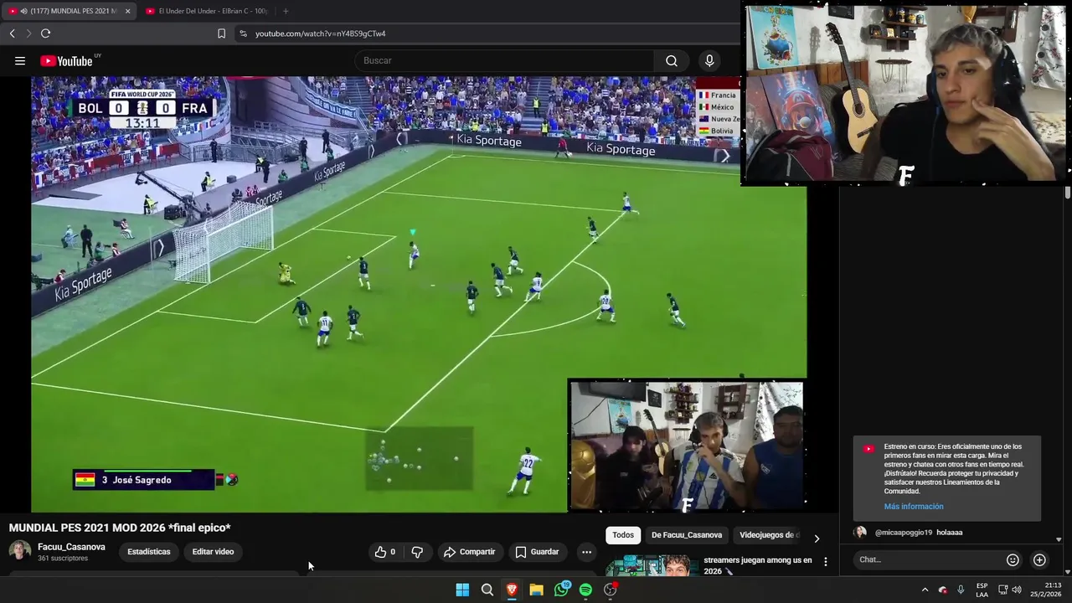Open new browser tab with plus

pos(286,11)
